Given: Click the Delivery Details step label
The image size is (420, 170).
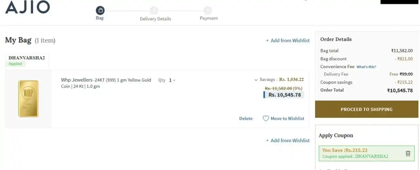Looking at the screenshot, I should [x=155, y=19].
